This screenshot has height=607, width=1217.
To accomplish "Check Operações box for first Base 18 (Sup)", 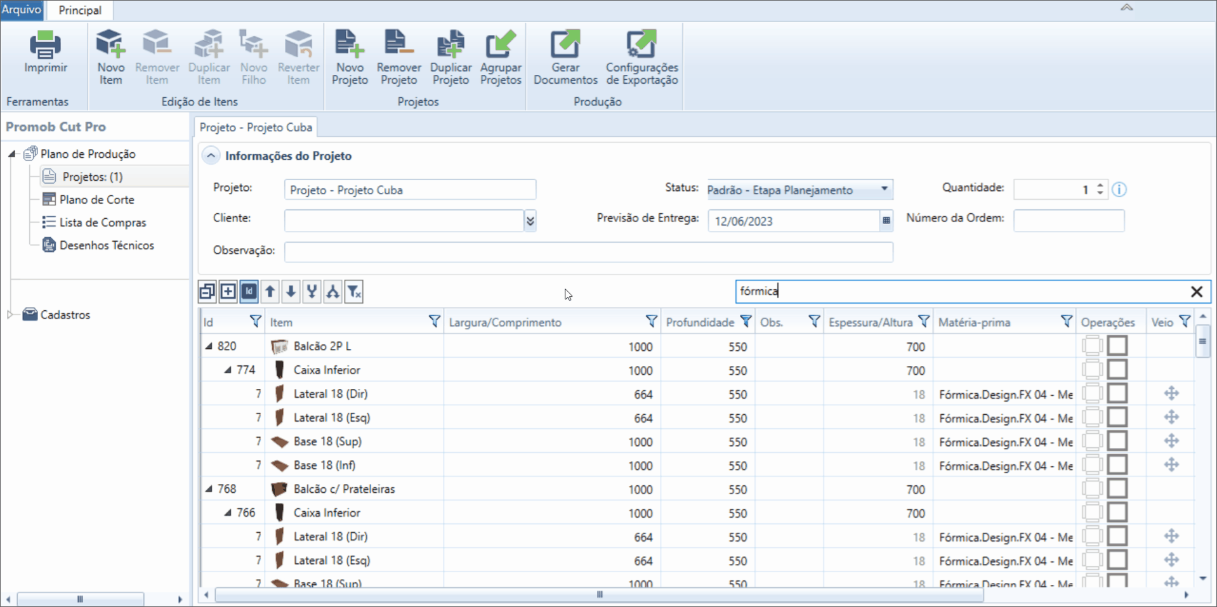I will pyautogui.click(x=1117, y=441).
